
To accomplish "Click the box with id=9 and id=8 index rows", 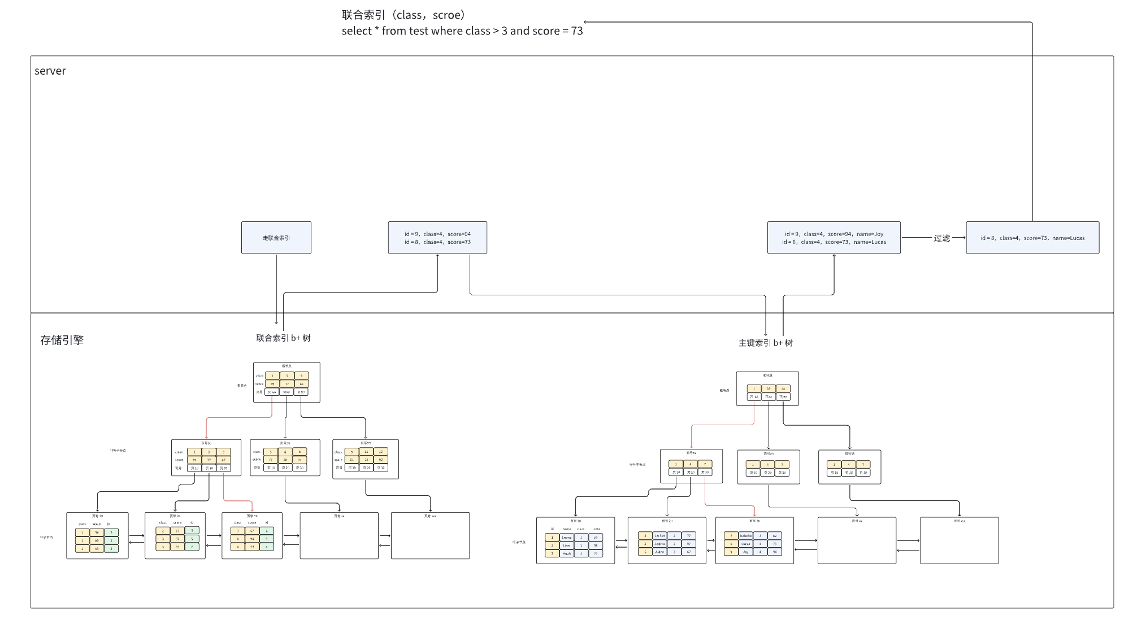I will [437, 238].
